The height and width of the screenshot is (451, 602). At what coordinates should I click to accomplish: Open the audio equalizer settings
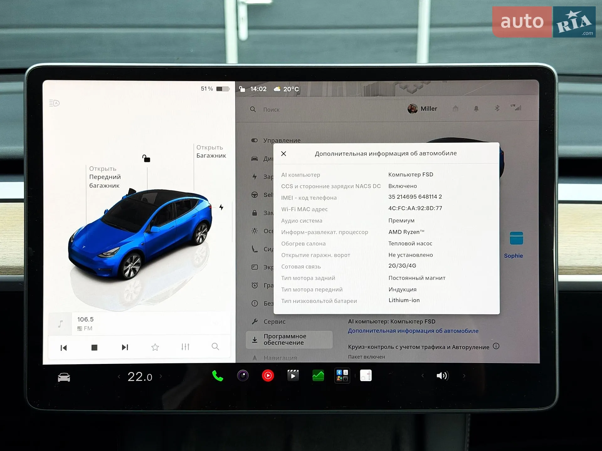(185, 347)
